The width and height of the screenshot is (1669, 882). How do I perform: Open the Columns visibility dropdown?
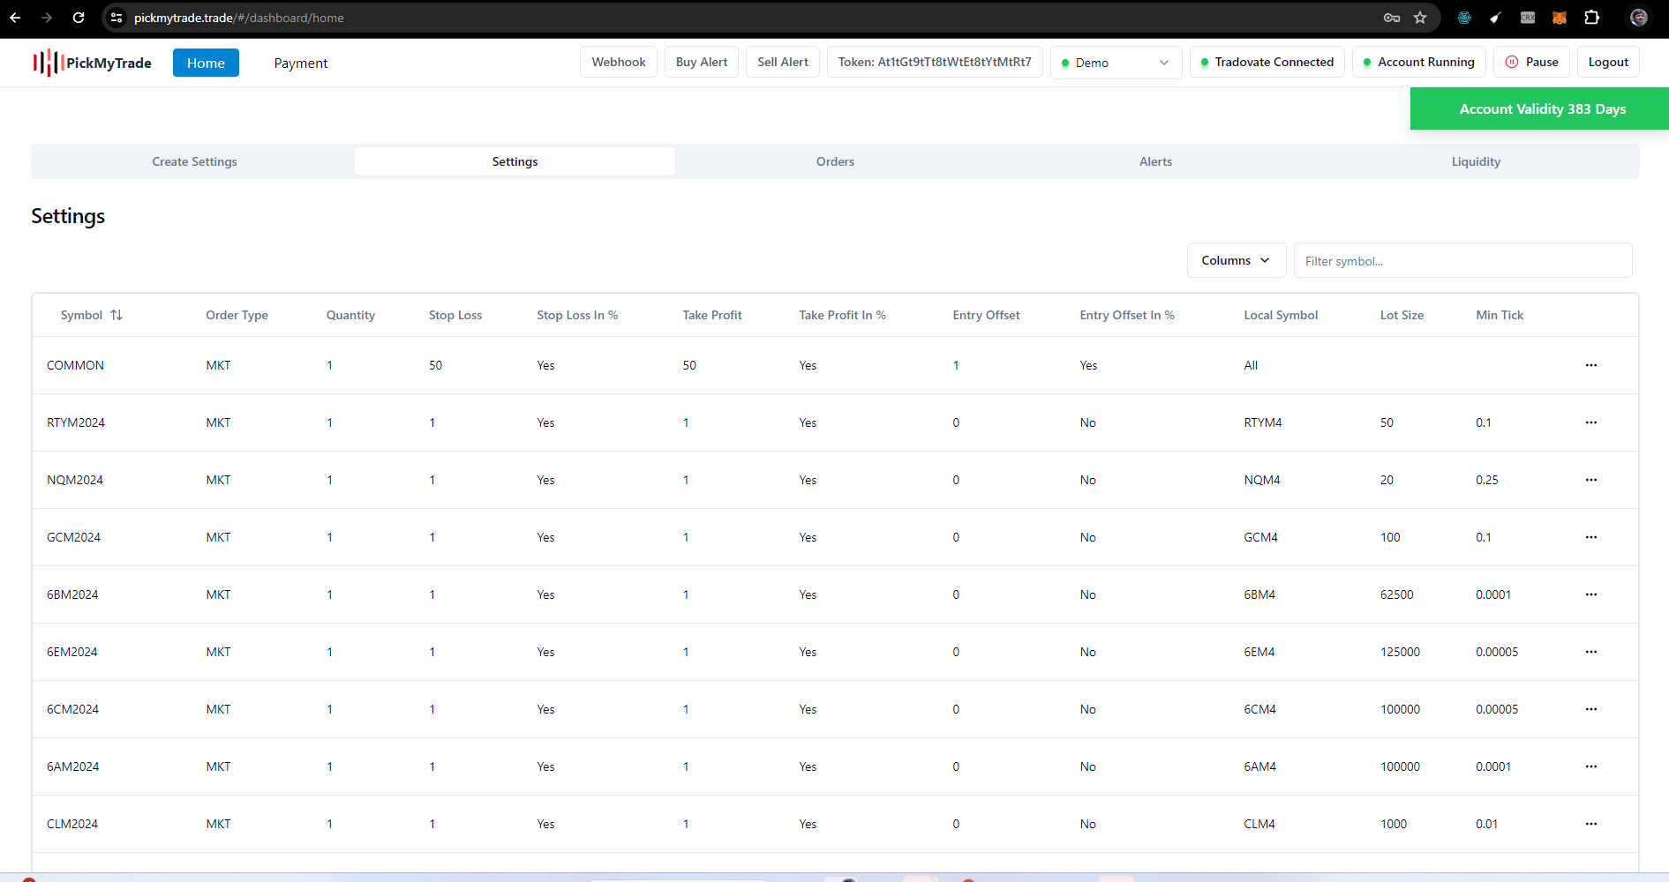1236,260
